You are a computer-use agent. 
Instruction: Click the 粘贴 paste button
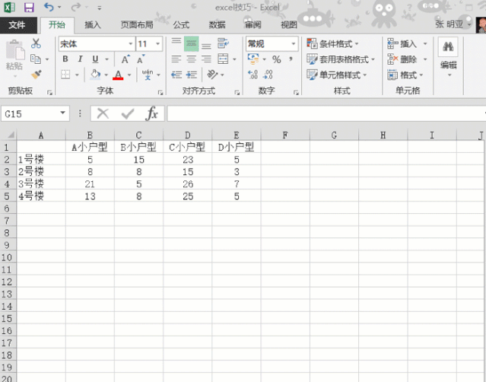click(x=14, y=56)
